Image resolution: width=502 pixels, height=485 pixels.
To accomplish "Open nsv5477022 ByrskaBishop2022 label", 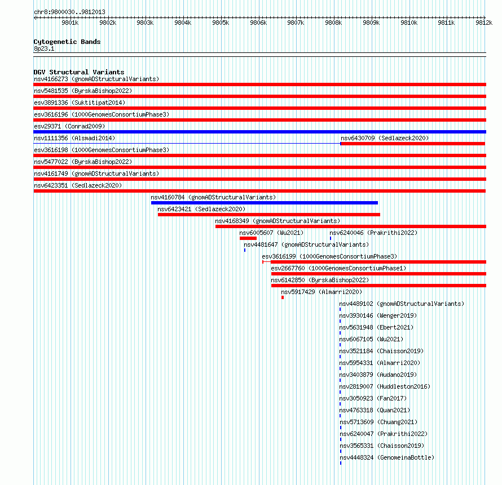I will tap(83, 162).
